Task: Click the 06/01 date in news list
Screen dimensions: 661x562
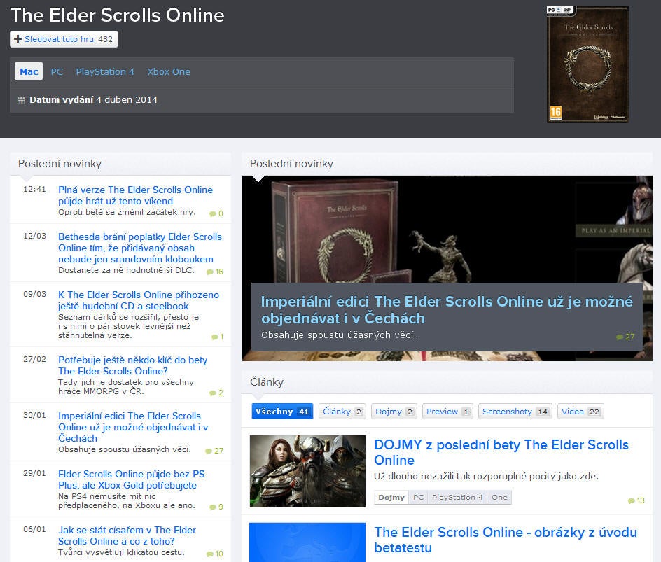Action: (34, 530)
